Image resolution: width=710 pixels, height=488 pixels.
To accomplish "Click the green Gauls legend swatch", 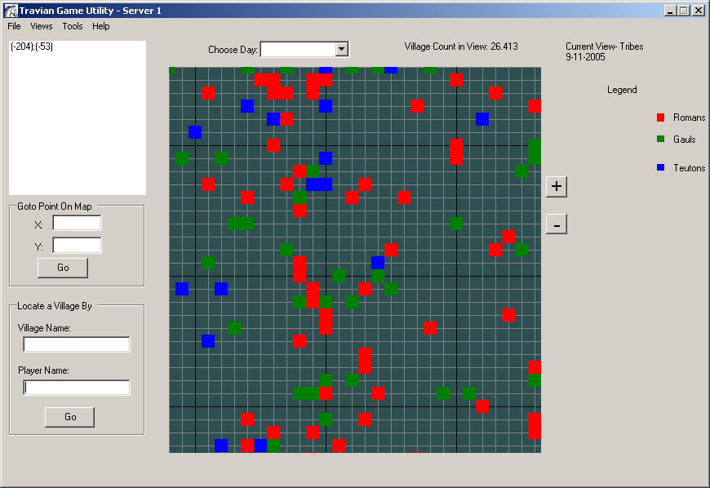I will click(661, 139).
